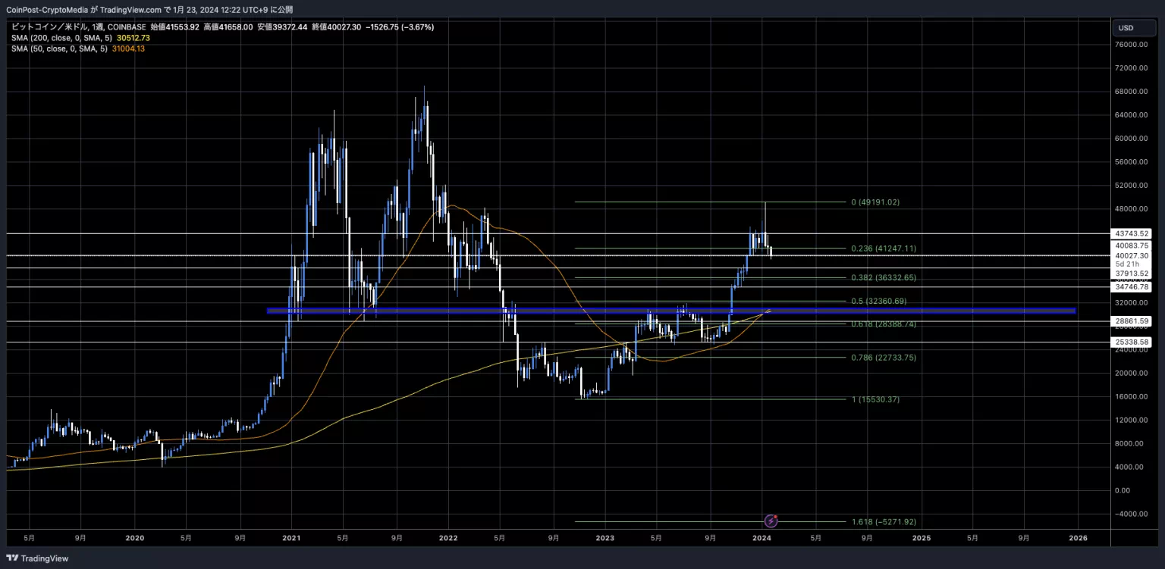
Task: Click 76000.00 on the price scale
Action: pos(1133,45)
